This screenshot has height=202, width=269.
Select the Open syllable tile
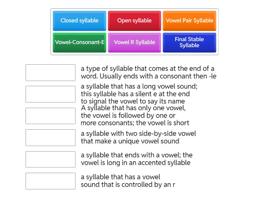coord(134,21)
